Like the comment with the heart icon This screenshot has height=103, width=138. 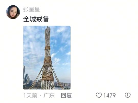pyautogui.click(x=99, y=95)
